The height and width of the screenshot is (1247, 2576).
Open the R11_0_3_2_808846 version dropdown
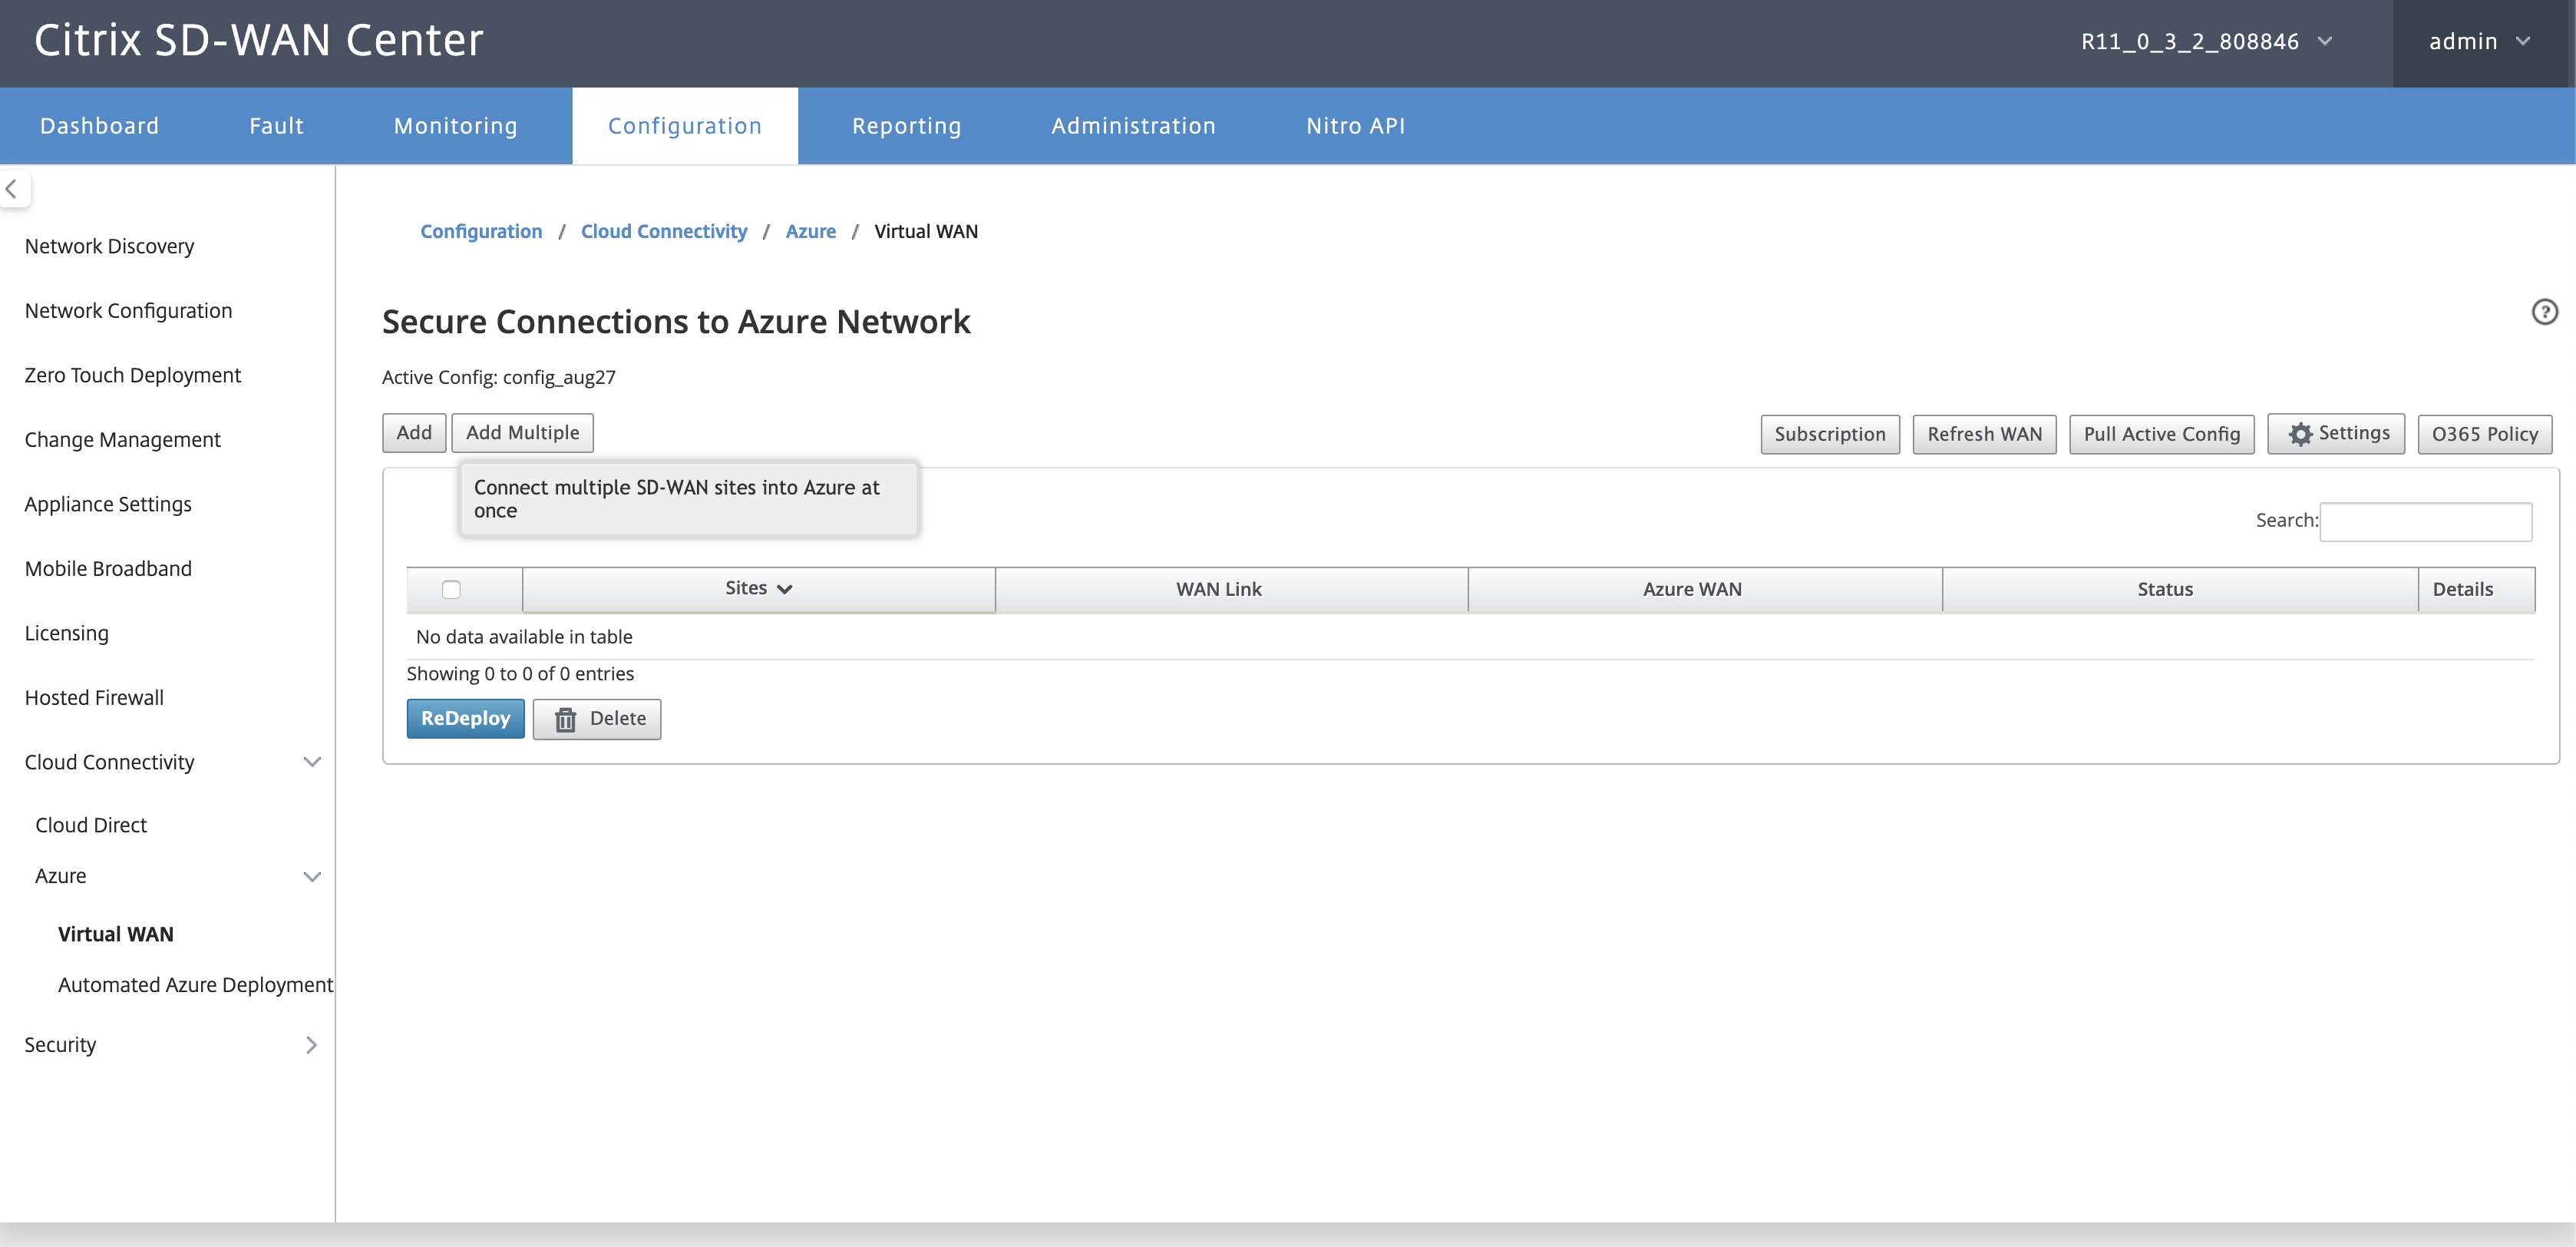pyautogui.click(x=2206, y=42)
